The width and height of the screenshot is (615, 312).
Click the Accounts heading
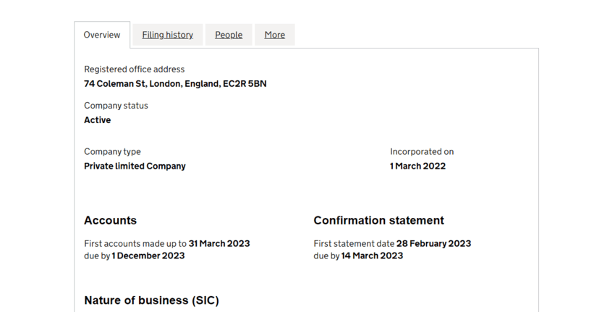110,221
